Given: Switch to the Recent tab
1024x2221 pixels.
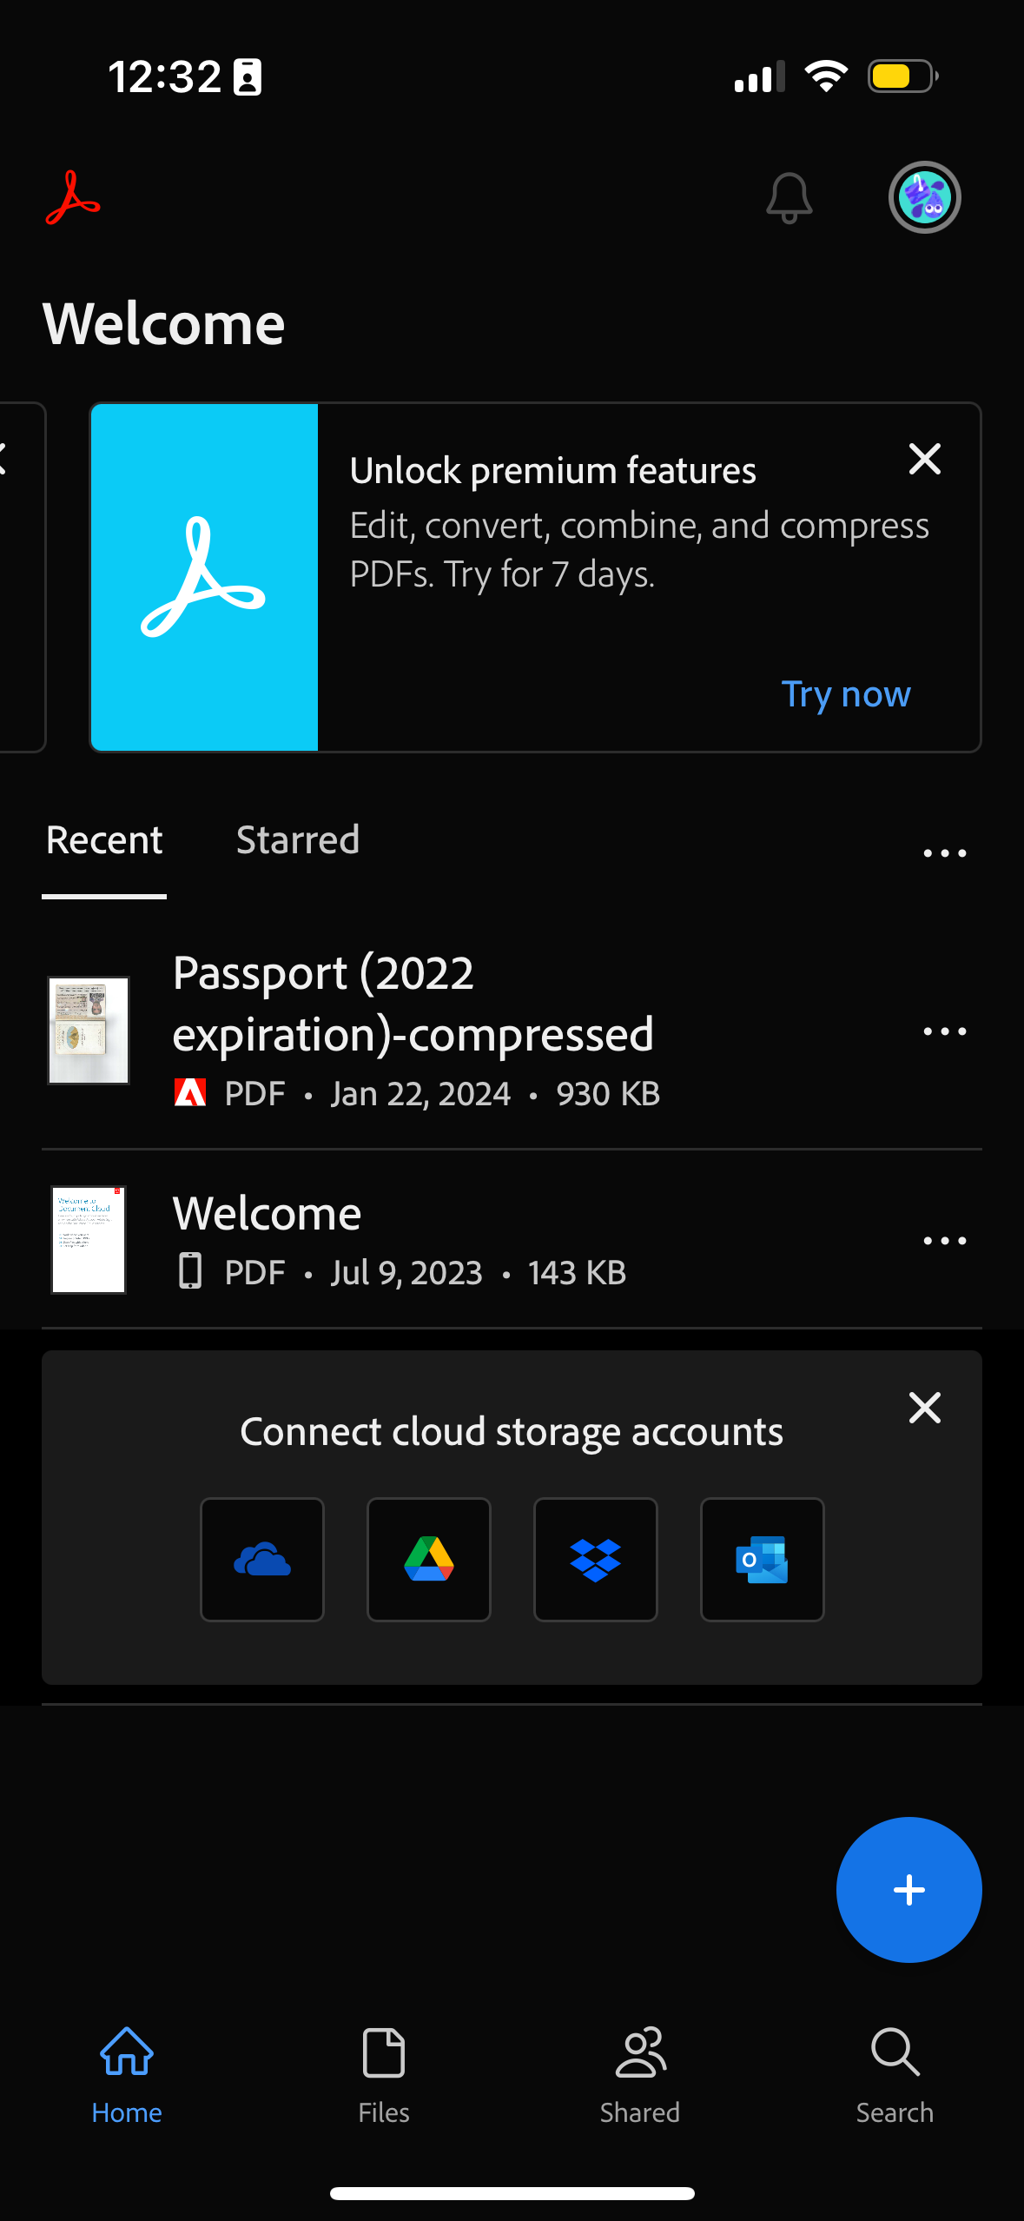Looking at the screenshot, I should tap(104, 840).
